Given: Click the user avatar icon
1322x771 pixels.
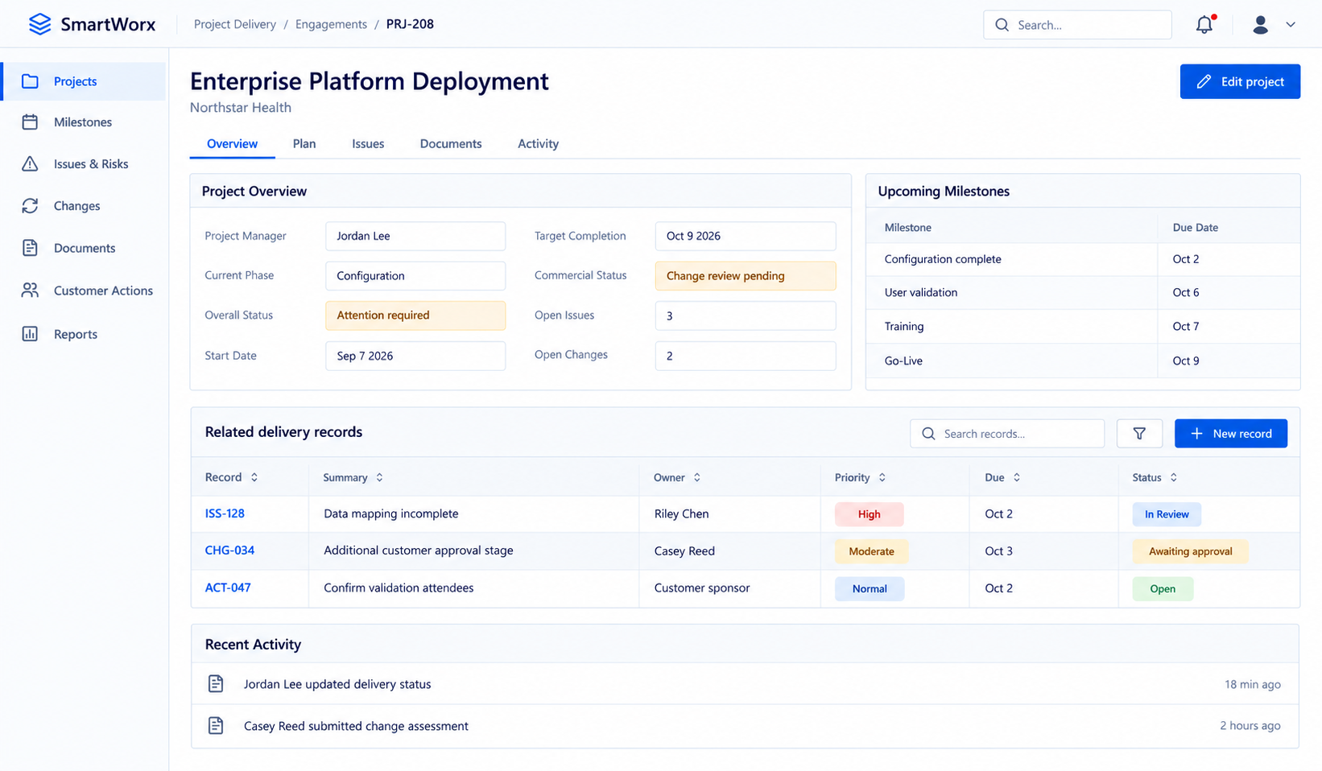Looking at the screenshot, I should (1261, 25).
